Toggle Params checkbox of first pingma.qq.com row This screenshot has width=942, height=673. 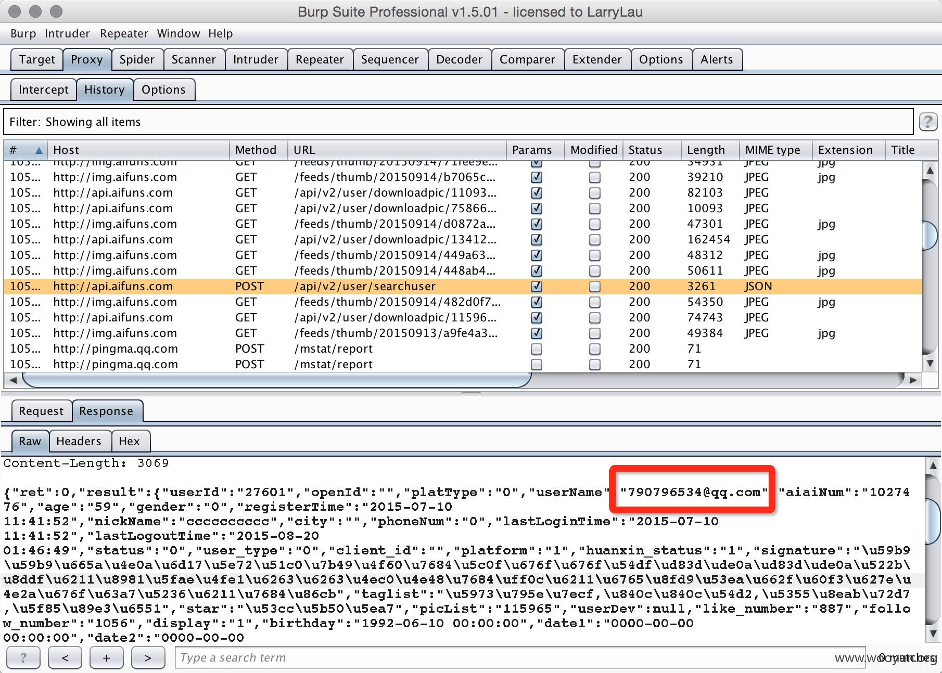[x=536, y=349]
